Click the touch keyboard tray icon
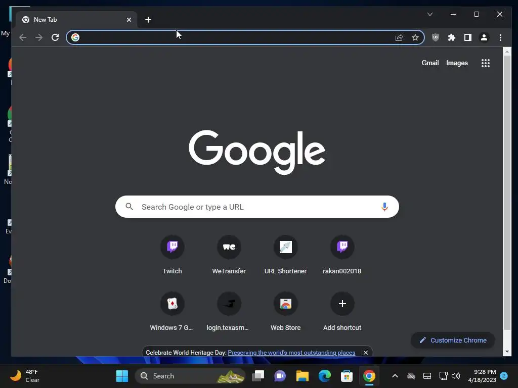 click(x=427, y=376)
